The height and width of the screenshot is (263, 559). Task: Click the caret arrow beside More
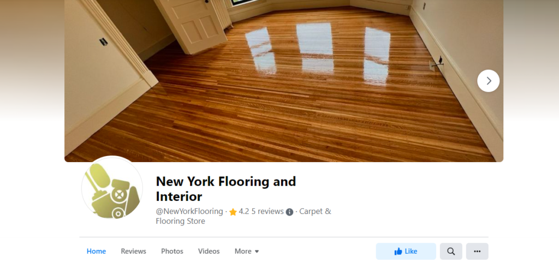[x=257, y=252]
